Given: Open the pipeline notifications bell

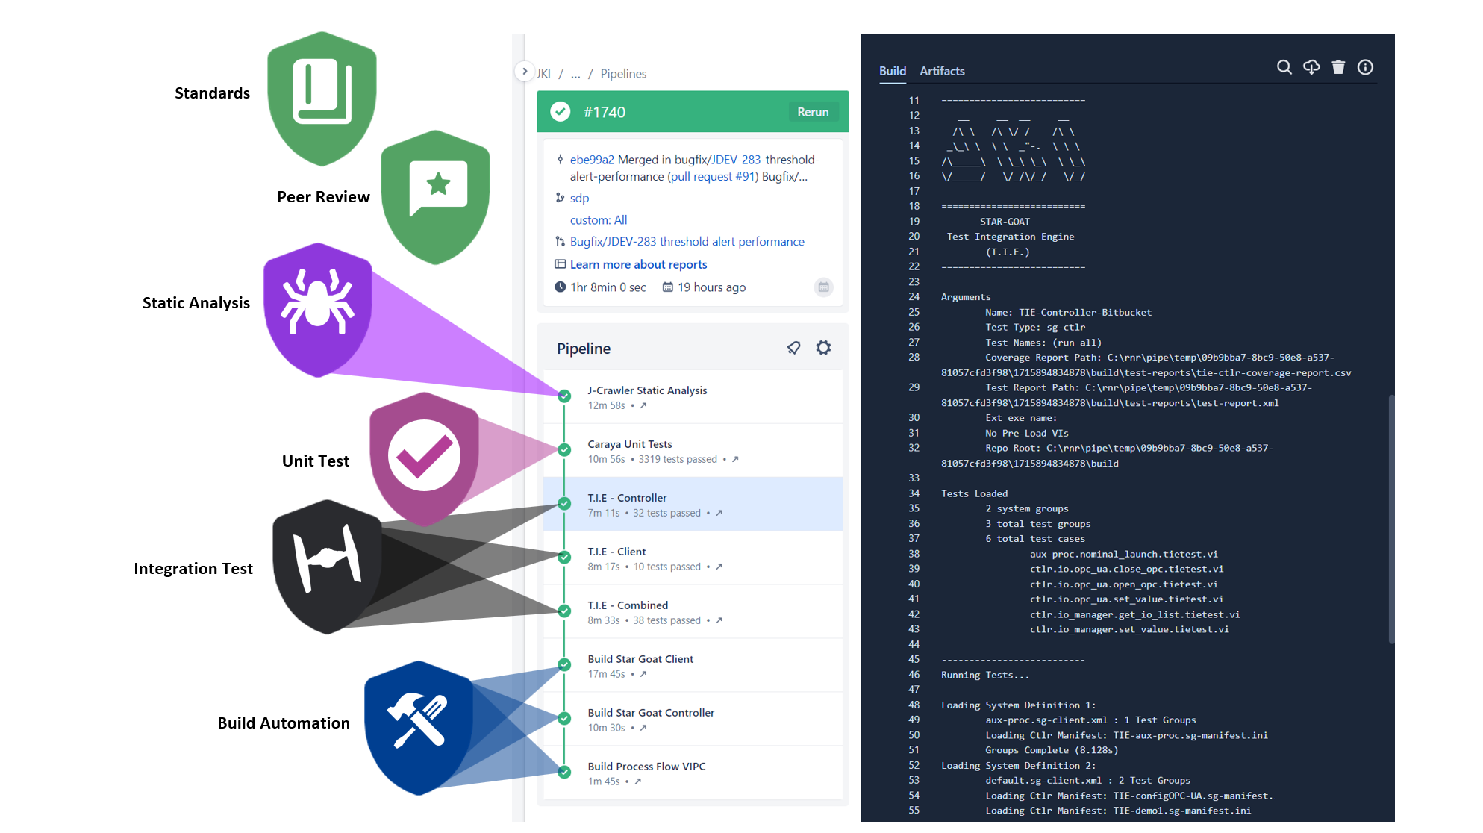Looking at the screenshot, I should pos(793,348).
